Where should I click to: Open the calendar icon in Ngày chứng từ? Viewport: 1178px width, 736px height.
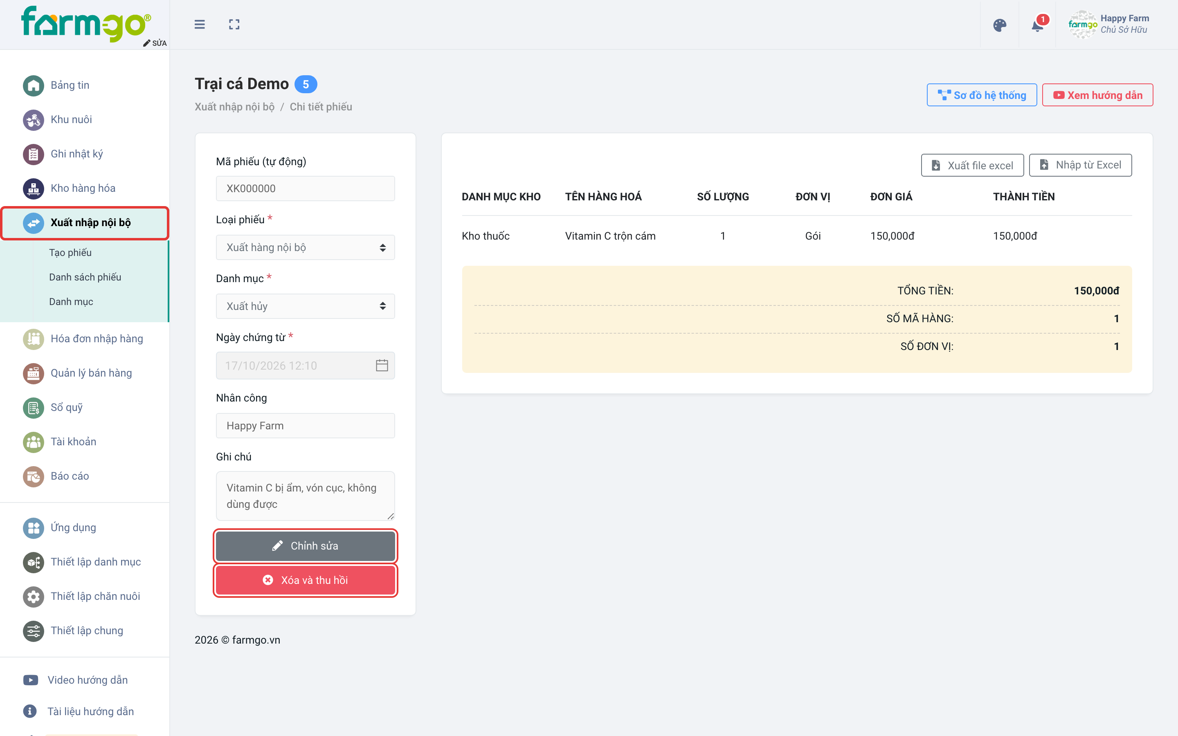382,366
